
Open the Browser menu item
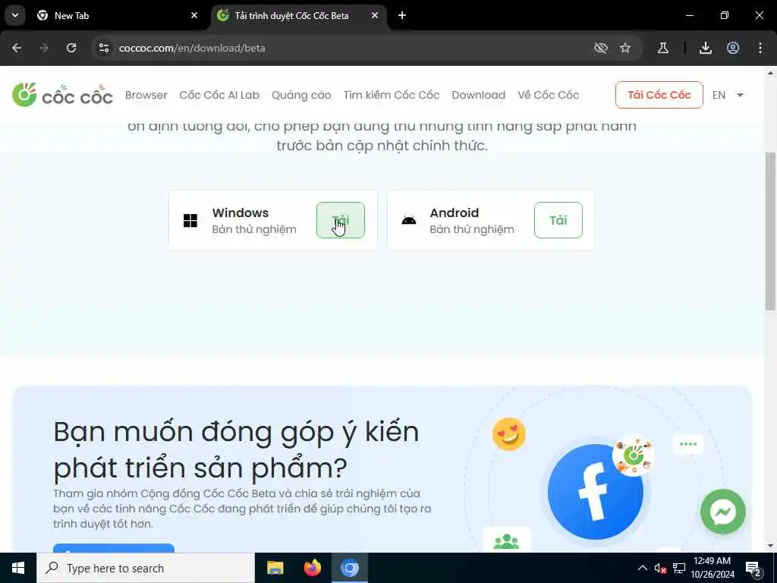[146, 95]
